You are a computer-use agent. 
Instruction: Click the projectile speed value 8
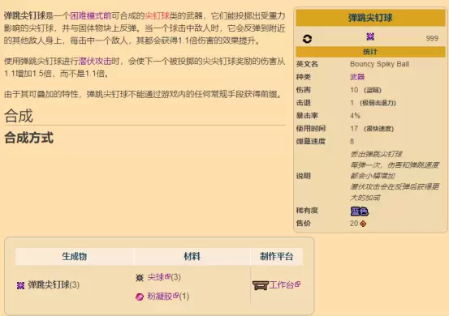pos(352,142)
